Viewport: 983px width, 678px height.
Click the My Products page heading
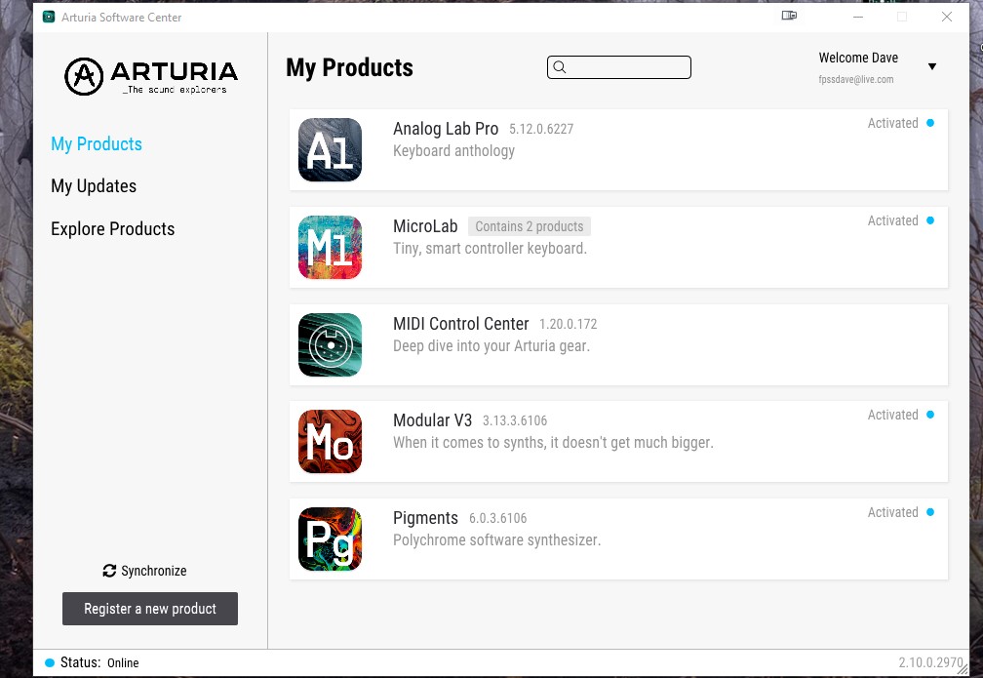point(350,67)
